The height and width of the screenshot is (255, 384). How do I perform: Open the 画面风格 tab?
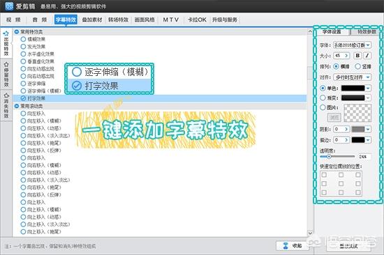(145, 20)
